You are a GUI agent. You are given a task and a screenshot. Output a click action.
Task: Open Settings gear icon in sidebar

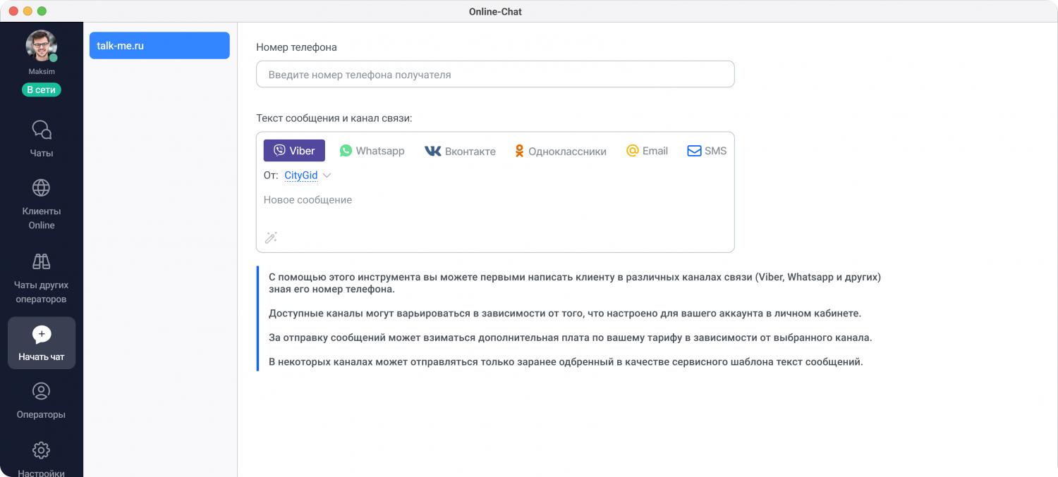[42, 450]
